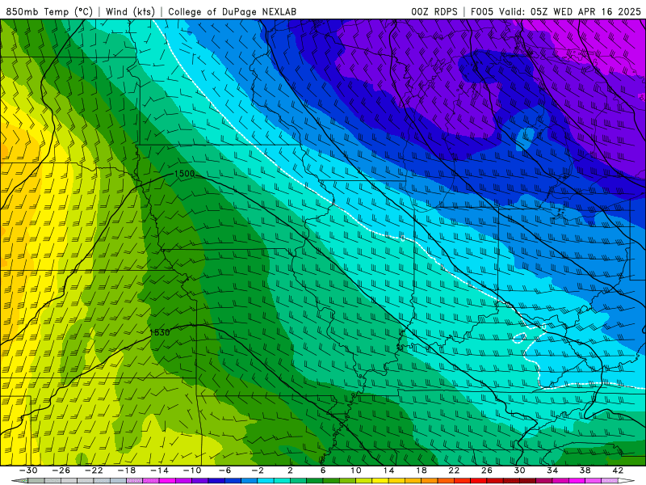Click the '-10' colorbar tick label

(192, 470)
